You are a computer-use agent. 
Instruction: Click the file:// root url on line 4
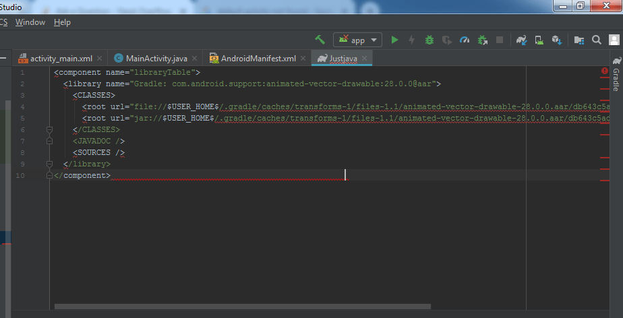tap(345, 107)
